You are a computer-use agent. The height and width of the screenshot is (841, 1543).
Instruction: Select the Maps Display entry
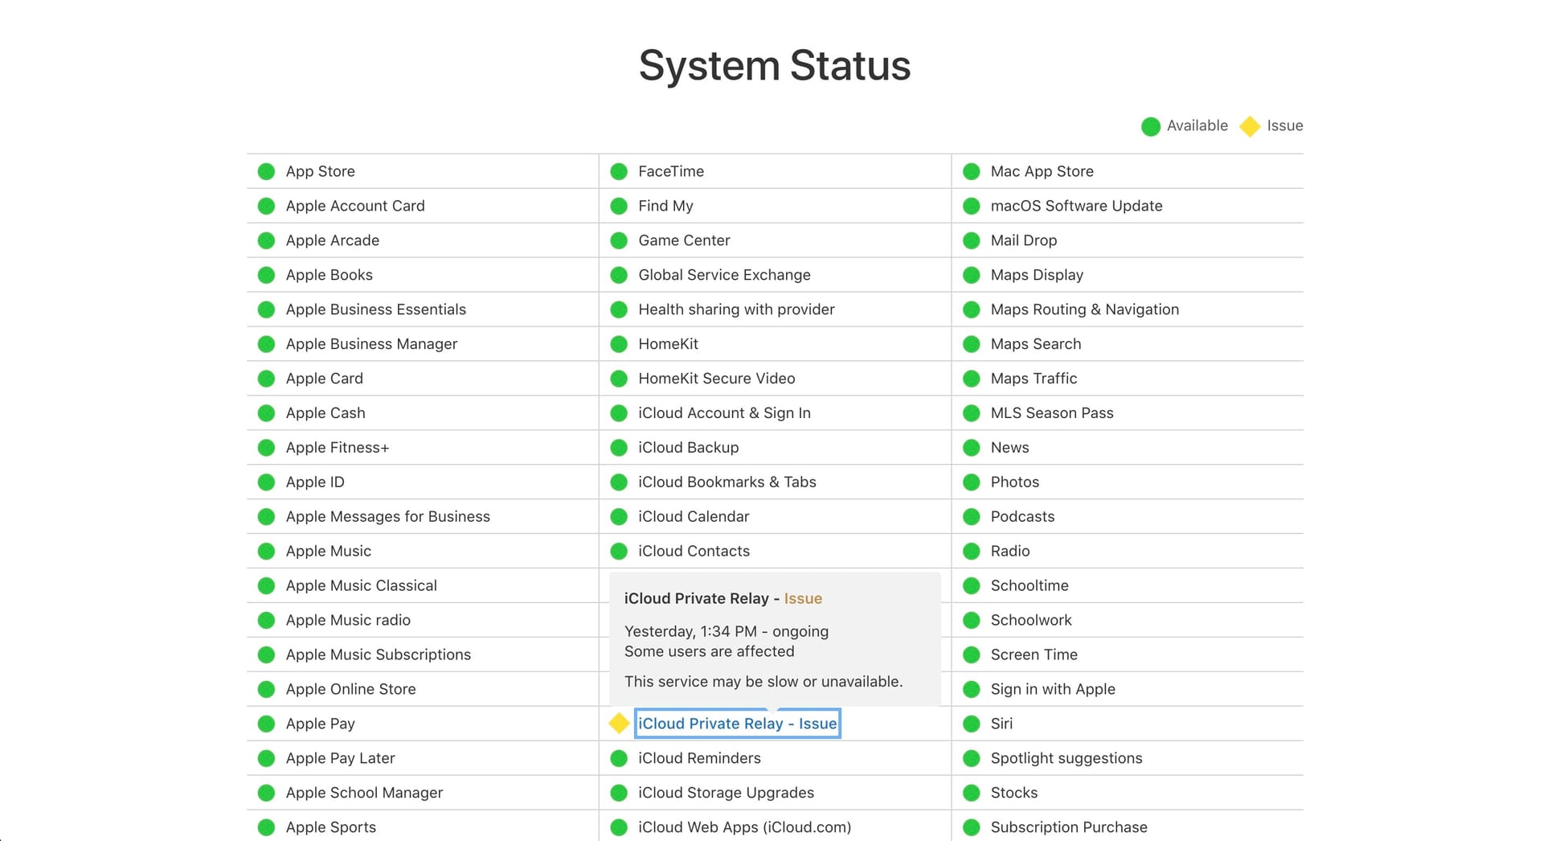[1038, 275]
